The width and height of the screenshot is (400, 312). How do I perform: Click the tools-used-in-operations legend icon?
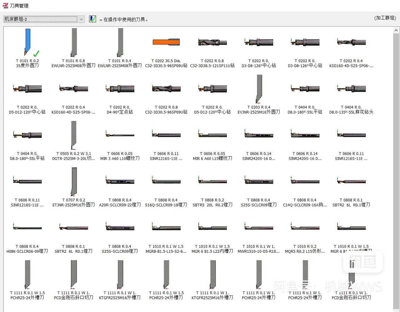click(92, 19)
